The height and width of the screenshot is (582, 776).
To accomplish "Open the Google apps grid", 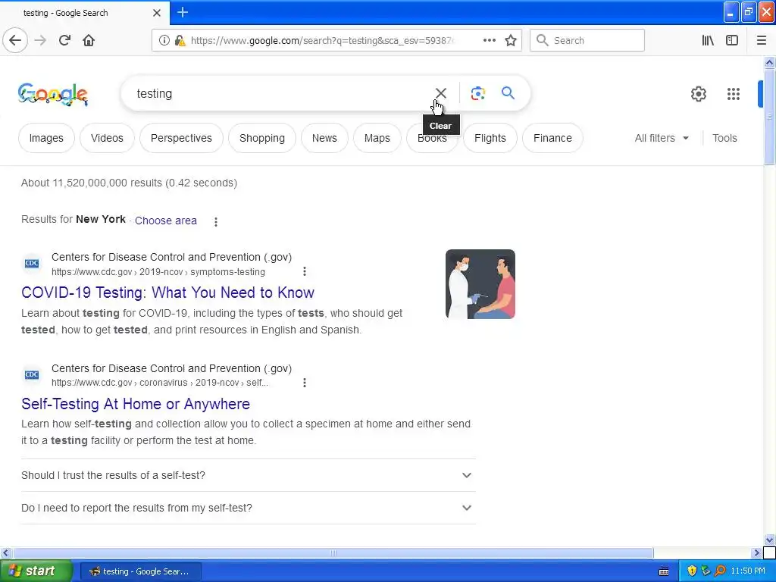I will [734, 93].
